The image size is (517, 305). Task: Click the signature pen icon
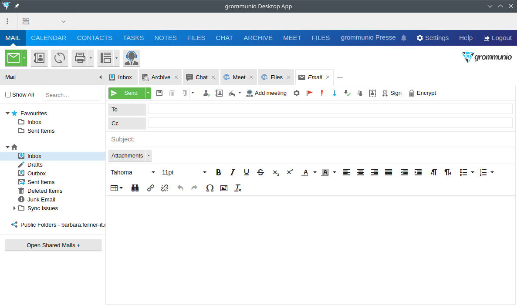tap(232, 93)
